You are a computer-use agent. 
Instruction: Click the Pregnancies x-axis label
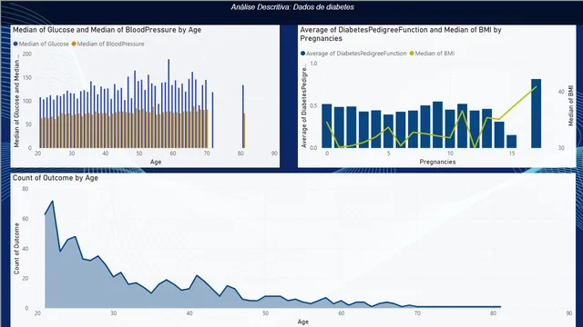(437, 162)
